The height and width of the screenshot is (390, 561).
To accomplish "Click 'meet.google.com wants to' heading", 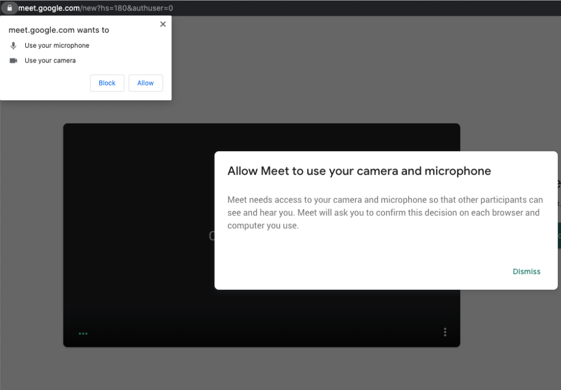I will tap(59, 30).
